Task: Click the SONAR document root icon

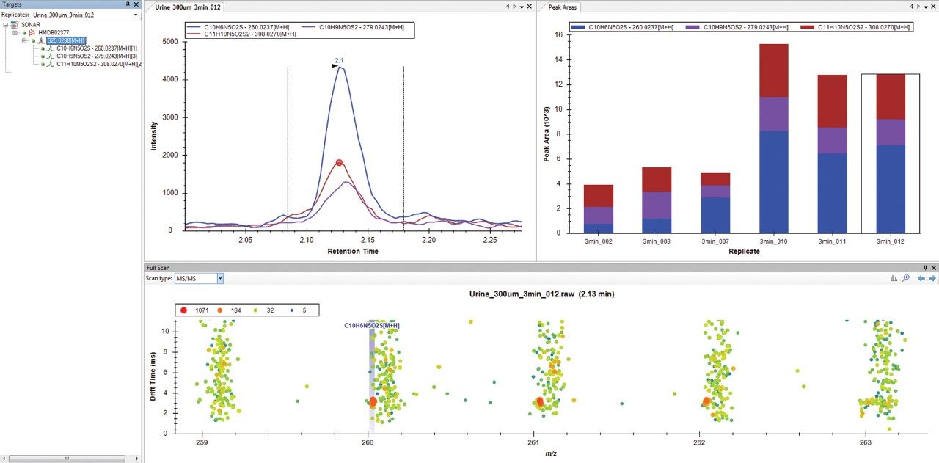Action: click(x=15, y=25)
